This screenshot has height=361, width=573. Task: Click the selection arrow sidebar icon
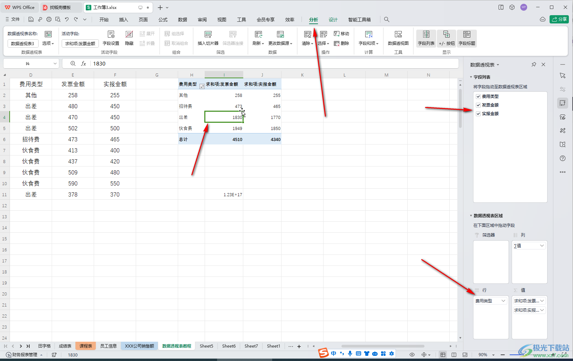(563, 76)
